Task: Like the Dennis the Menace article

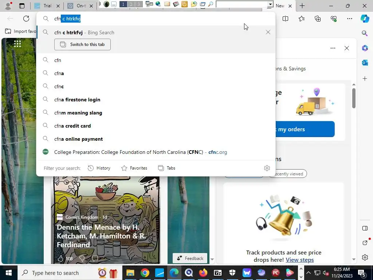Action: pyautogui.click(x=61, y=258)
